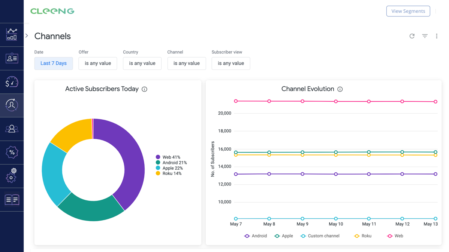
Task: Click the View Segments button
Action: point(408,11)
